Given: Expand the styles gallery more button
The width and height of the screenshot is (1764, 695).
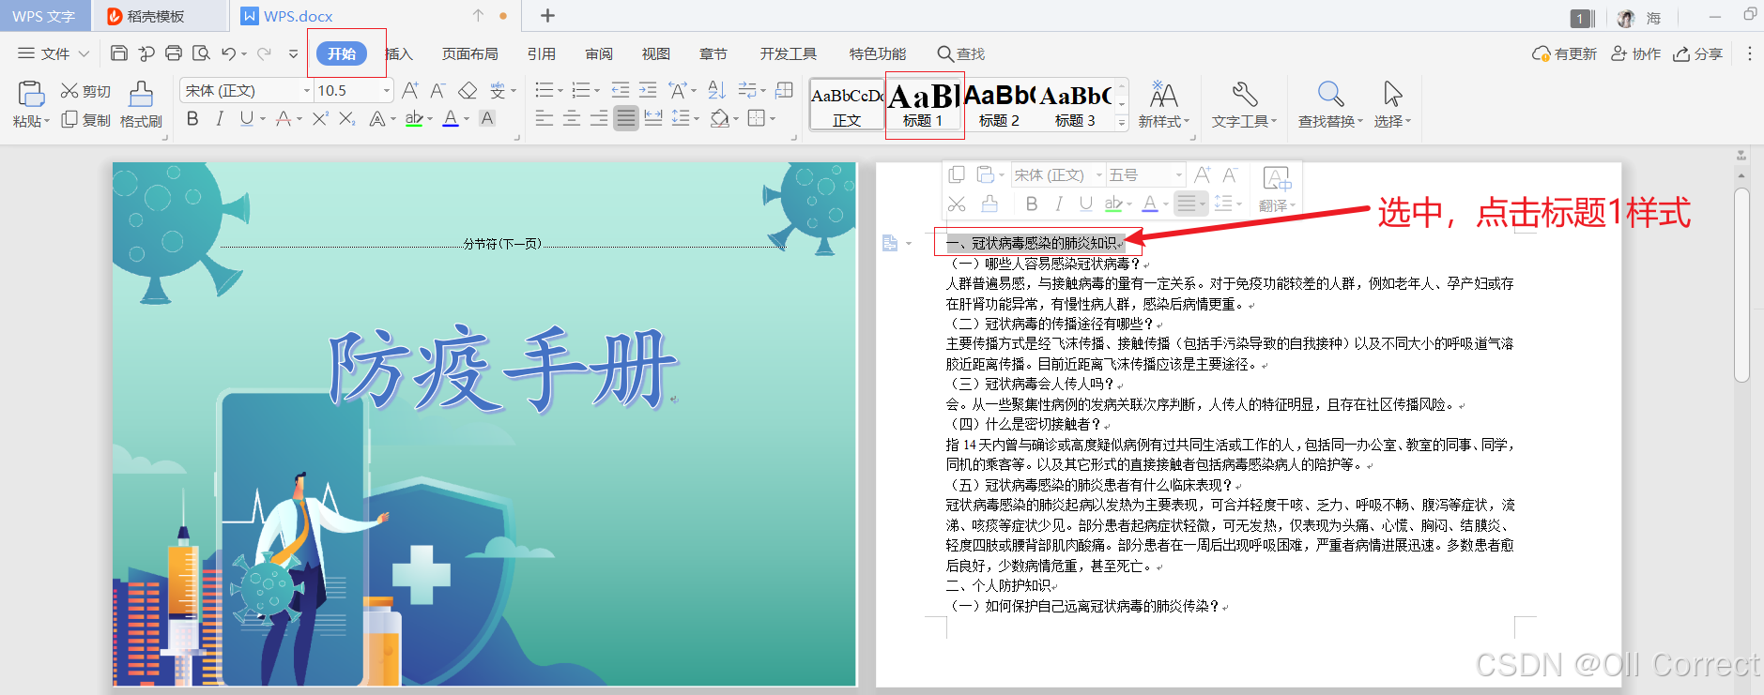Looking at the screenshot, I should point(1122,122).
